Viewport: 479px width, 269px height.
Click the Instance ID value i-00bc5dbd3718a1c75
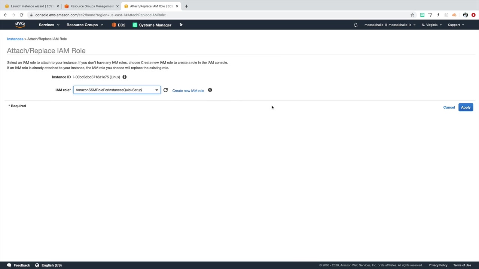click(97, 77)
